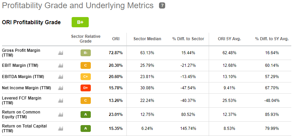Image resolution: width=293 pixels, height=136 pixels.
Task: Click the EBIT Margin (TTM) metric label
Action: [20, 65]
